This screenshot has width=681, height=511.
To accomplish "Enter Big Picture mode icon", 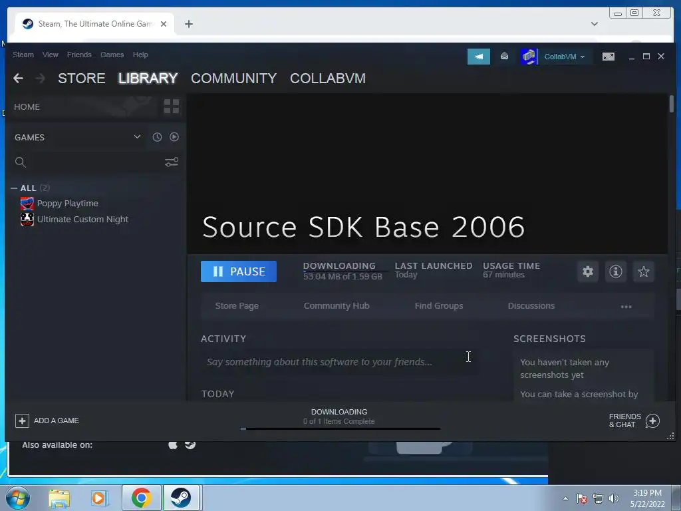I will click(x=608, y=57).
